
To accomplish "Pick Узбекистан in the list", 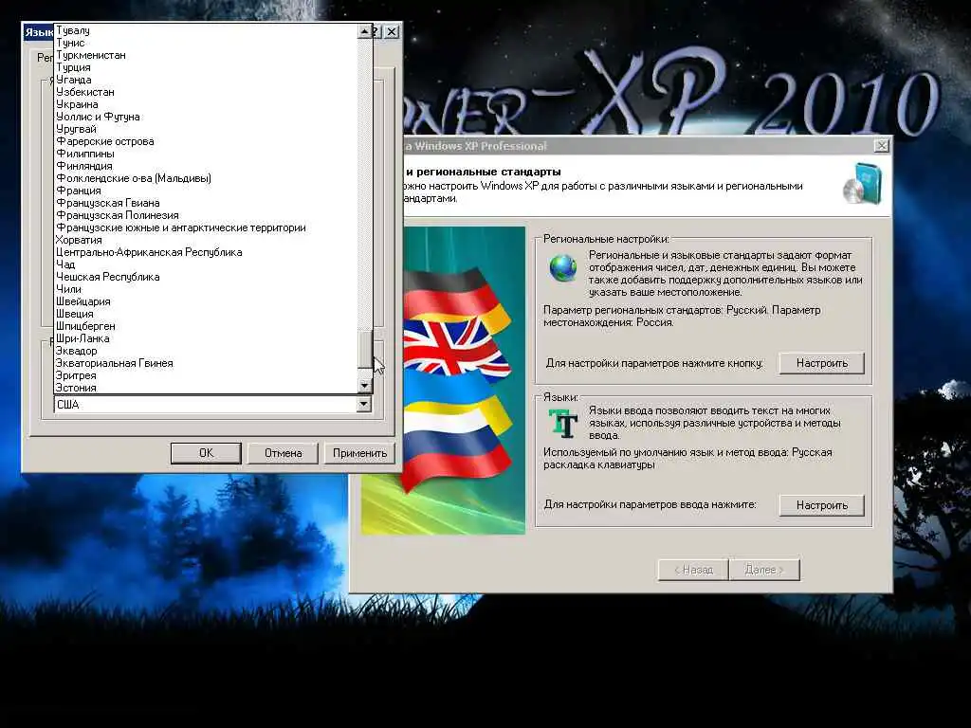I will coord(206,92).
